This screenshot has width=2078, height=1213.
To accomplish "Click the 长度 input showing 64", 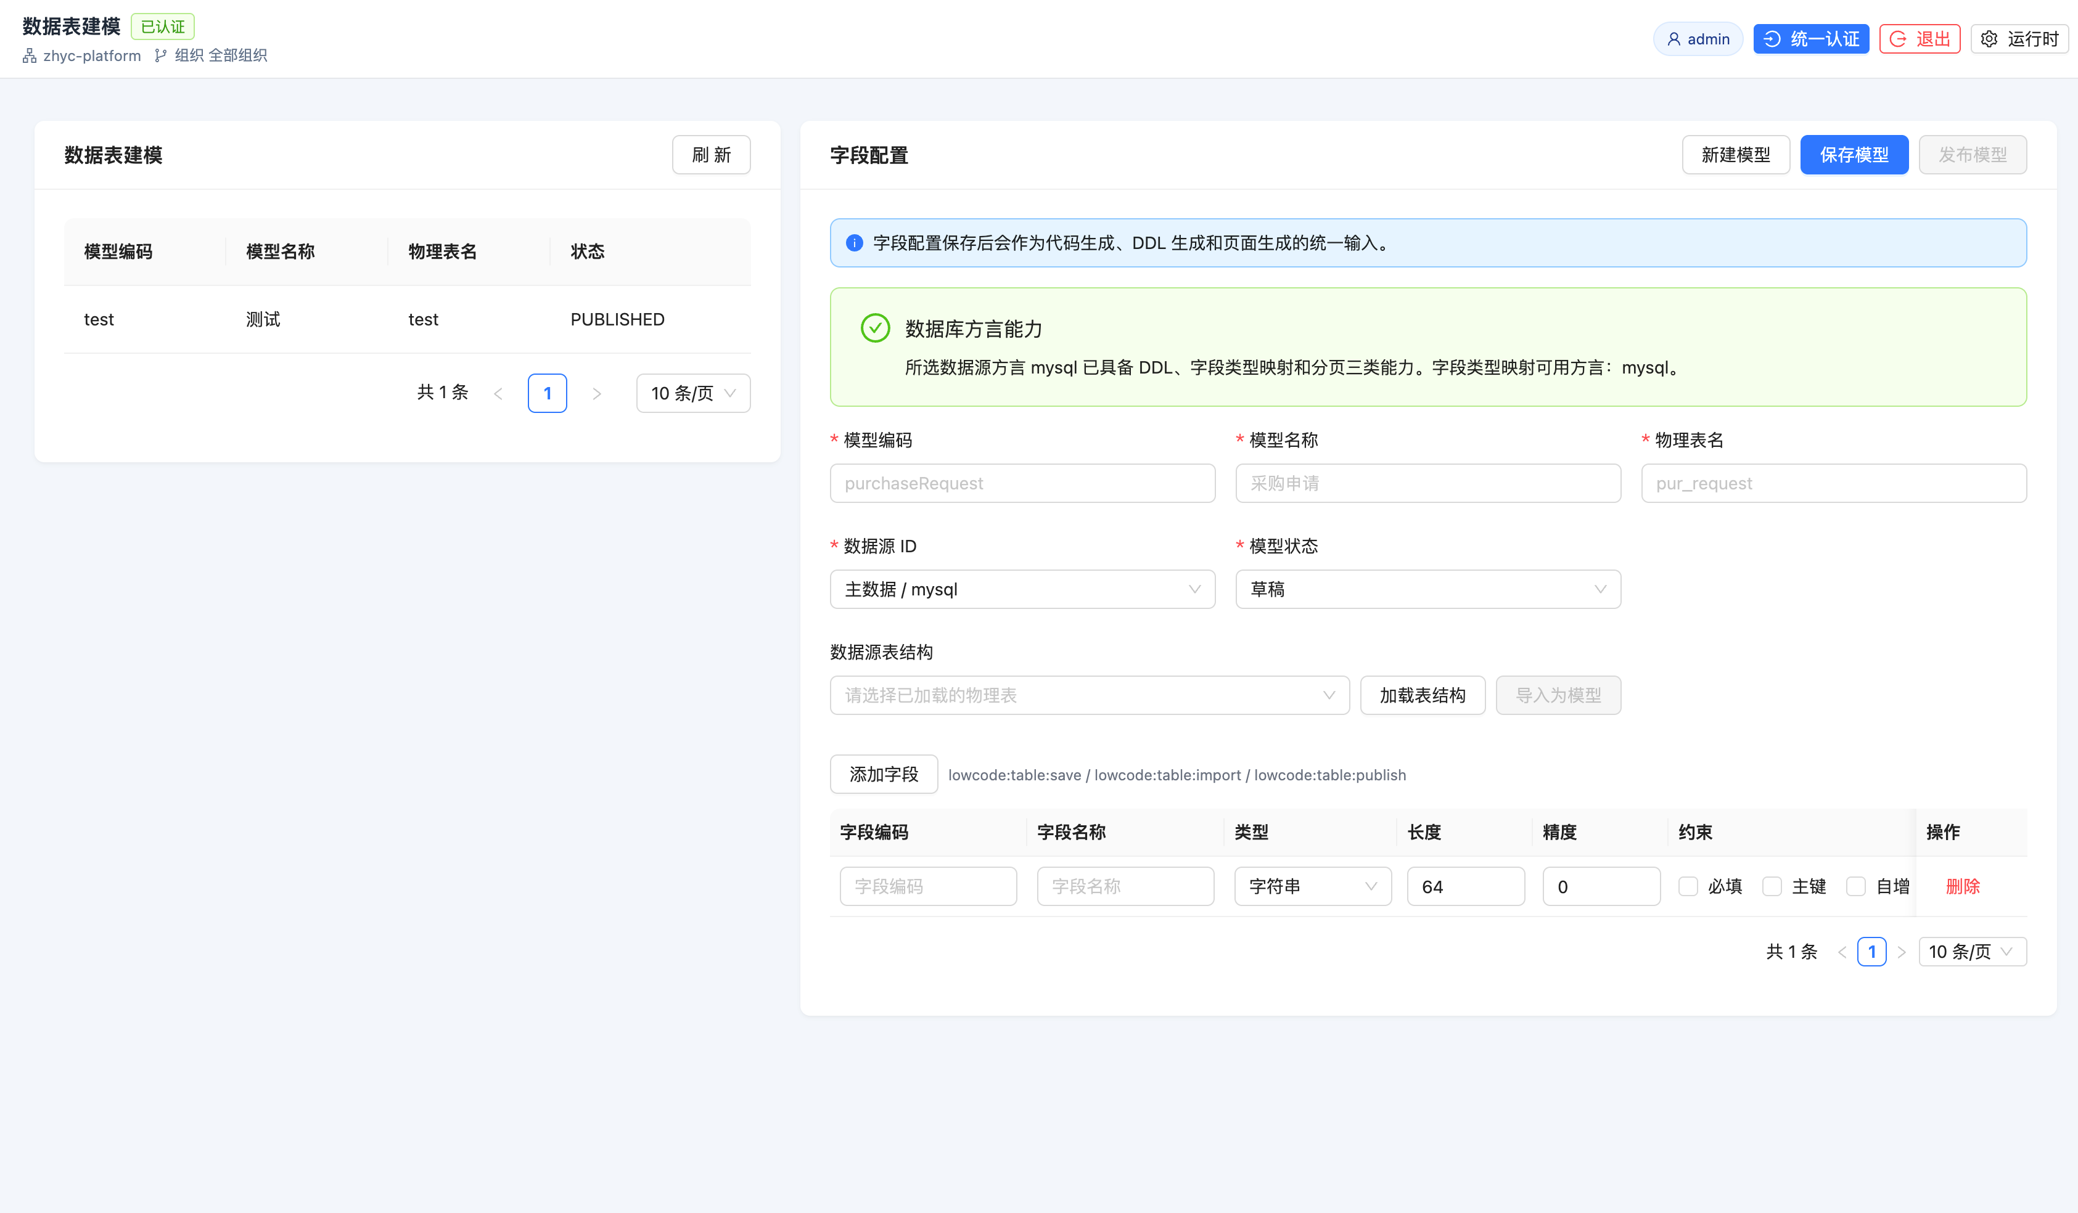I will click(1466, 886).
